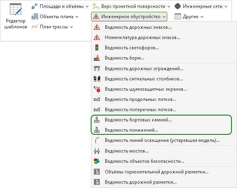Collapse the Инженерное обустройство dropdown button
Viewport: 237px width, 188px height.
[x=129, y=17]
